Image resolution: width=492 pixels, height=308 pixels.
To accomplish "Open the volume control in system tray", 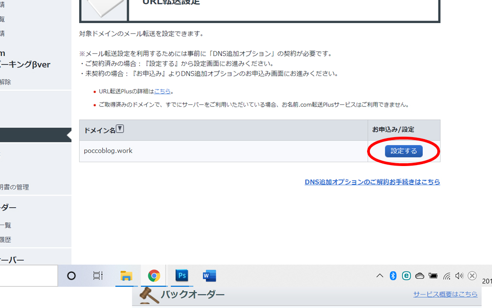I will point(459,276).
